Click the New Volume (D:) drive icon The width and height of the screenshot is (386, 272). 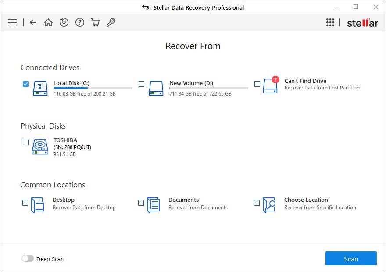(156, 88)
